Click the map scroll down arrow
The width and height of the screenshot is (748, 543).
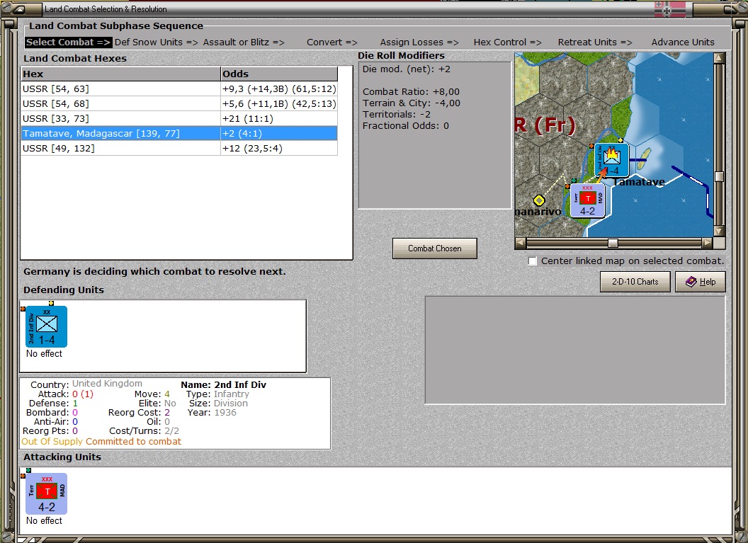click(720, 231)
